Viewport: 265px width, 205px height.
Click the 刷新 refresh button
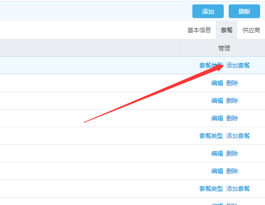tap(244, 11)
